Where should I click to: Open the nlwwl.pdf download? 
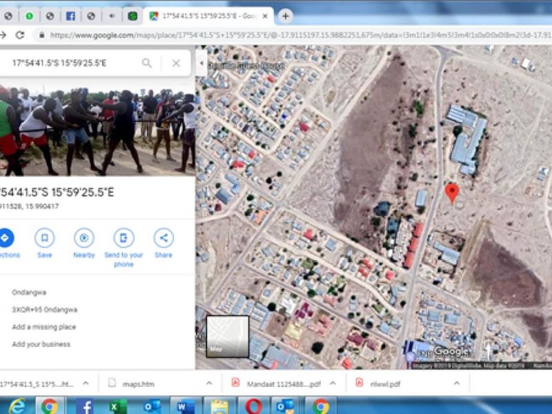point(385,384)
